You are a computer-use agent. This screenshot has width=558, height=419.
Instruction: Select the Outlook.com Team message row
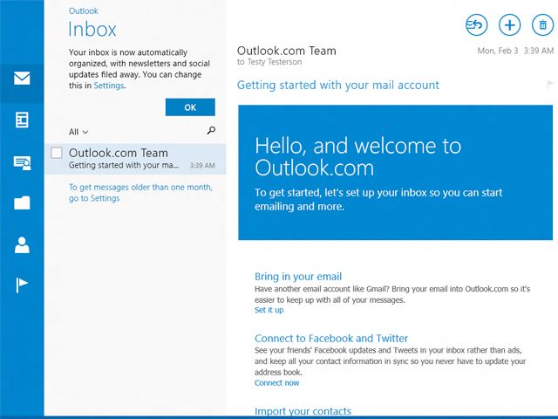(135, 159)
